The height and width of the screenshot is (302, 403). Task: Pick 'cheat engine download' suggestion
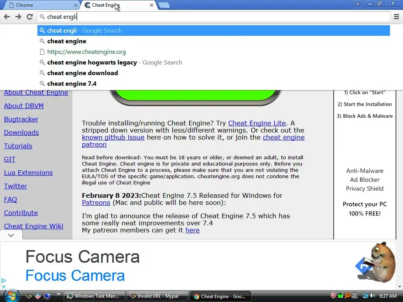click(214, 73)
